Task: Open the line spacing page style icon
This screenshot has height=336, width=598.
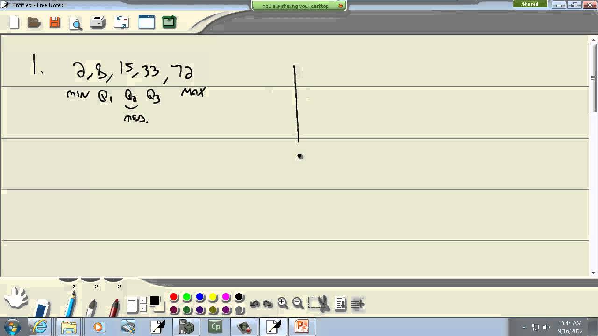Action: (132, 305)
